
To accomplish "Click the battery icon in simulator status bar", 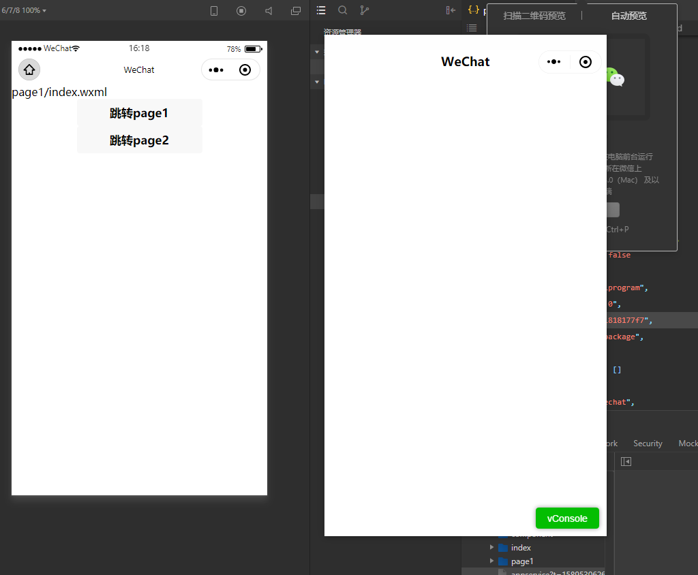I will (x=253, y=49).
